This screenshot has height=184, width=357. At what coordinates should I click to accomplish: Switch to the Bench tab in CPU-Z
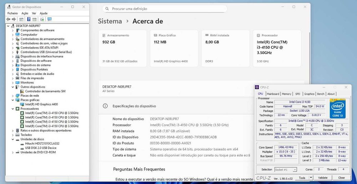(x=321, y=94)
